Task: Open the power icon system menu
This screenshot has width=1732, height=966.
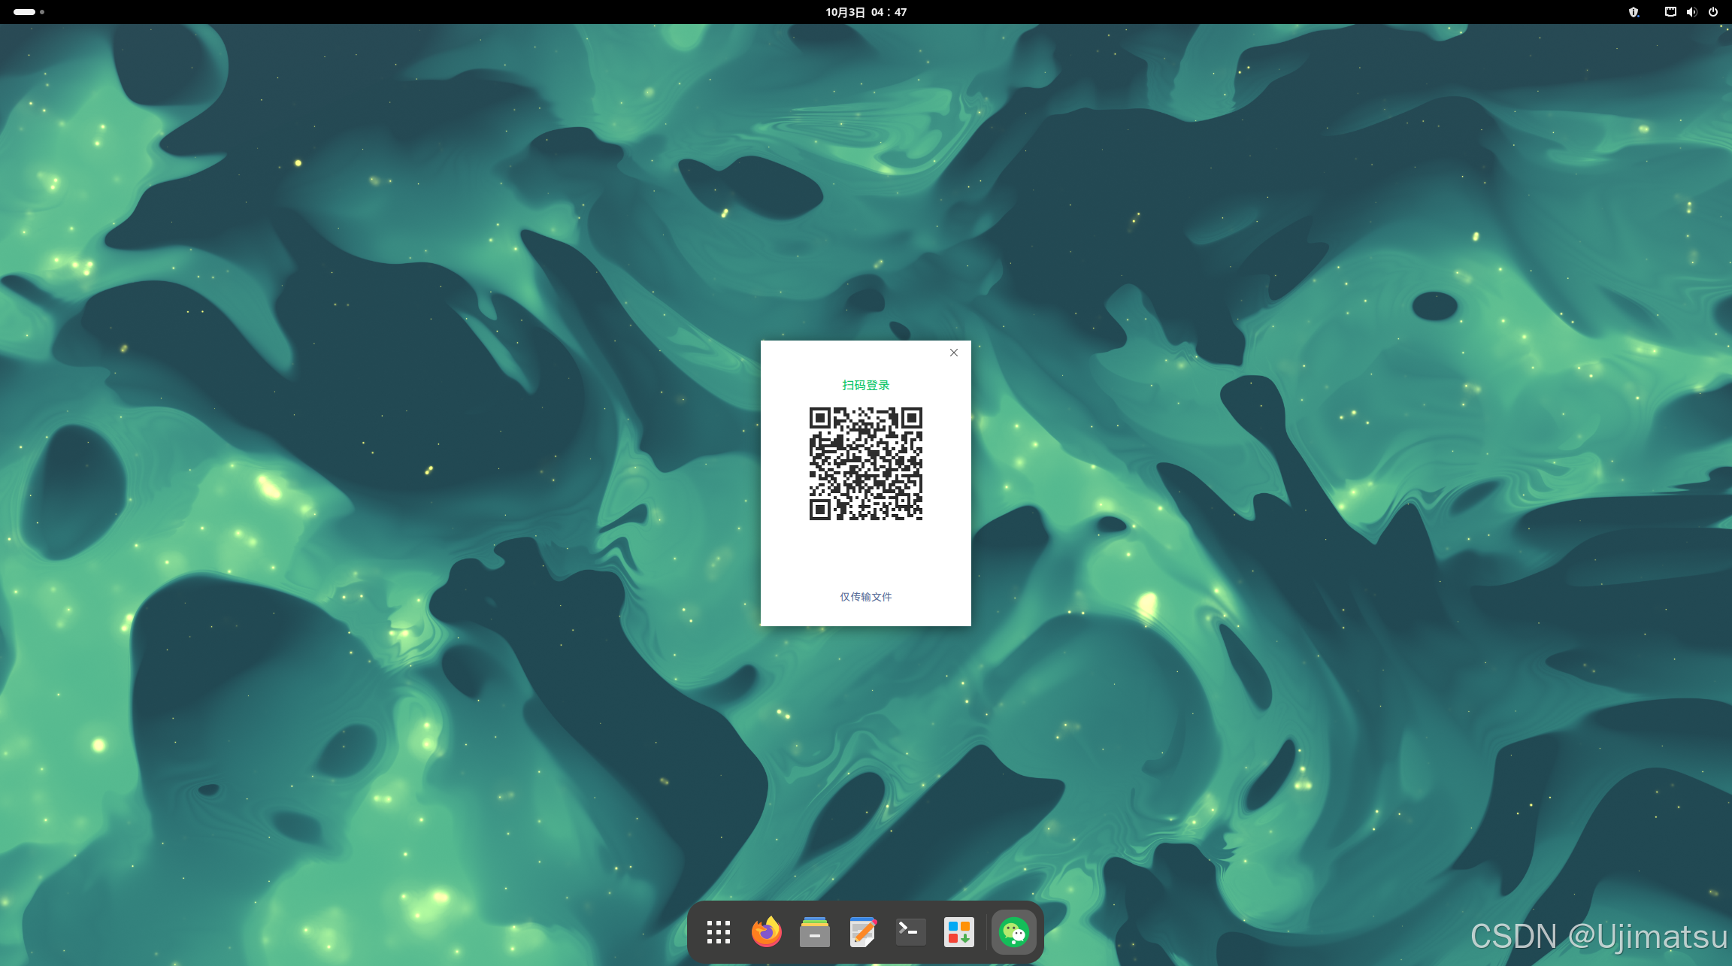Action: click(x=1713, y=12)
